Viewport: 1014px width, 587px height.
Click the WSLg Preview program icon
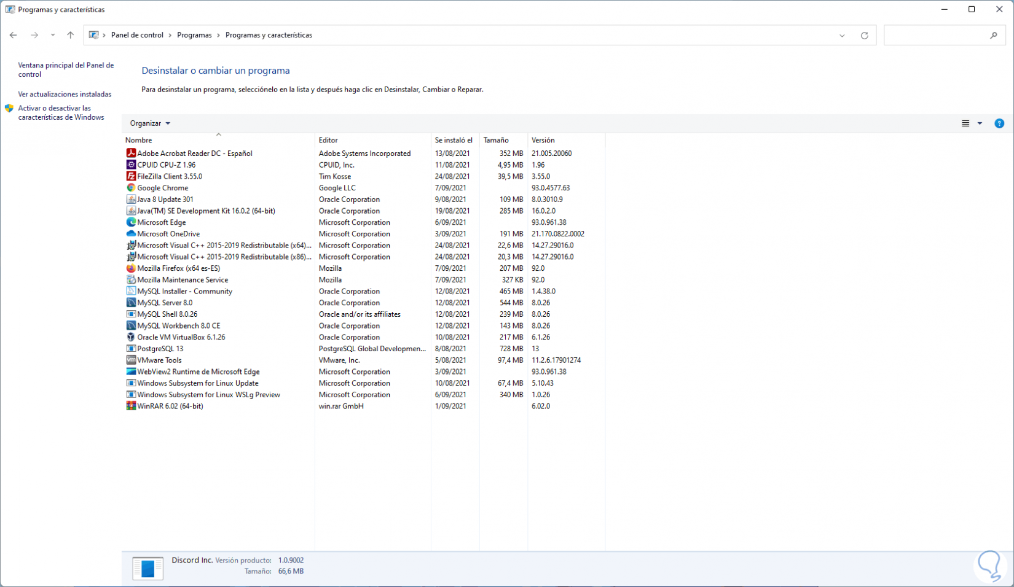click(131, 395)
